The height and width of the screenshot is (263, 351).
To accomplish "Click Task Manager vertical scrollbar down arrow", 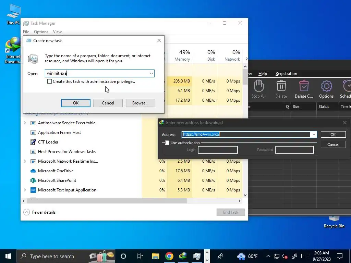I will (x=245, y=195).
